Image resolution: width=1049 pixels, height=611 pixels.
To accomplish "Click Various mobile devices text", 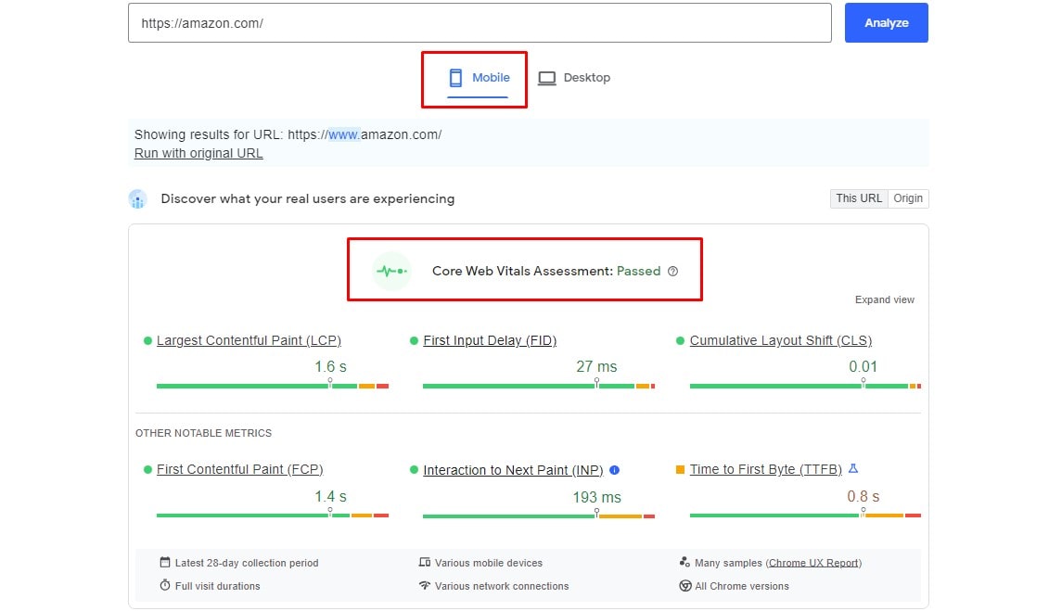I will 489,563.
